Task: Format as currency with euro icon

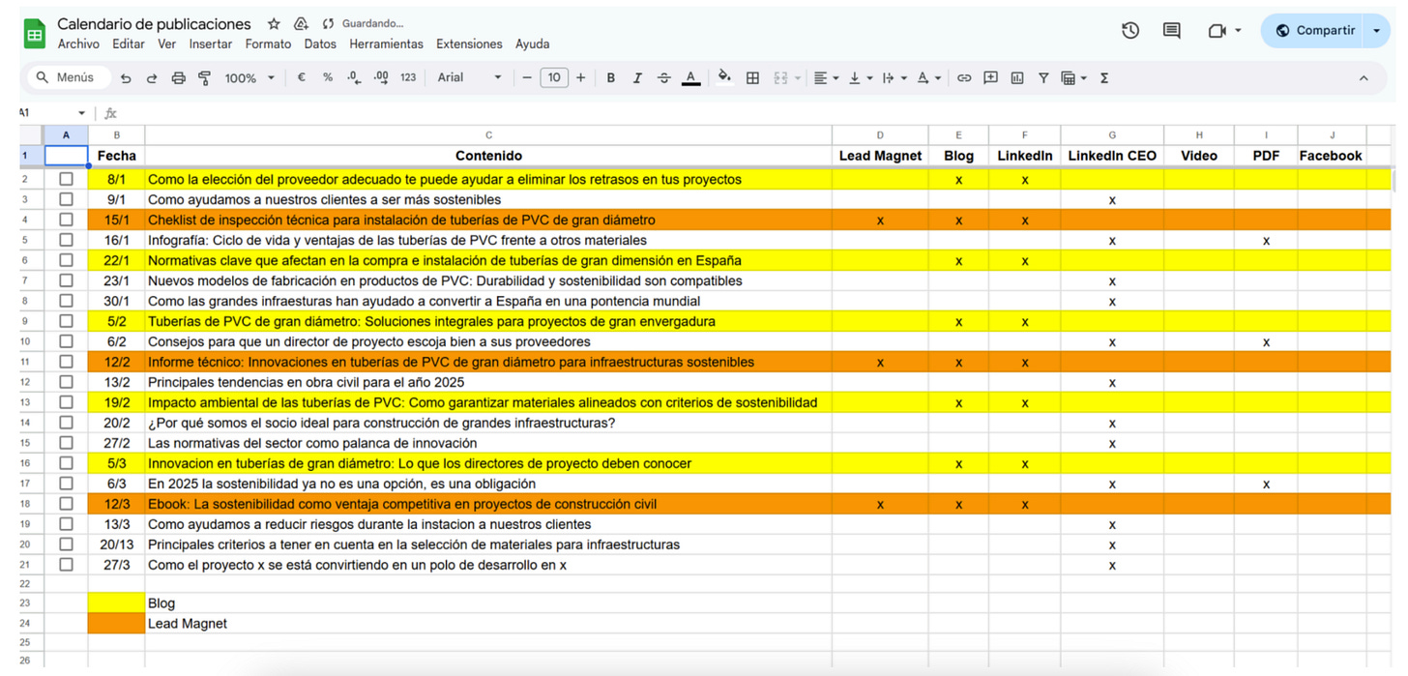Action: 302,77
